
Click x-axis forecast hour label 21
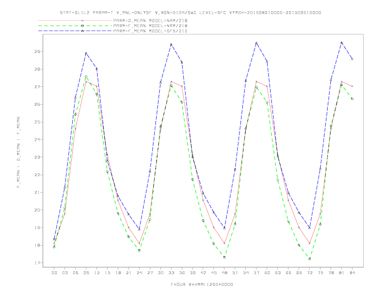click(128, 273)
